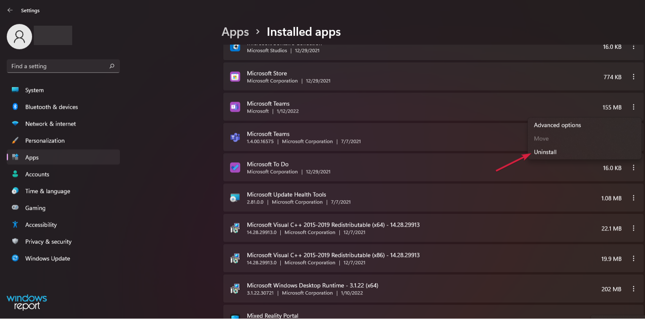This screenshot has height=319, width=645.
Task: Open Time & language settings
Action: 63,191
